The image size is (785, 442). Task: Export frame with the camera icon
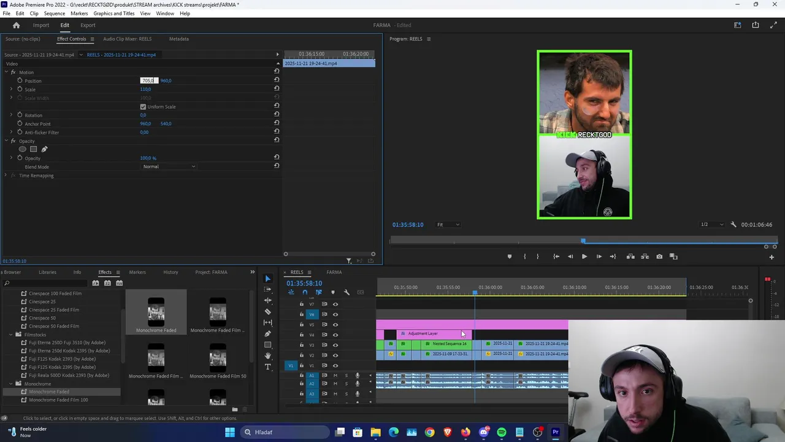tap(659, 257)
